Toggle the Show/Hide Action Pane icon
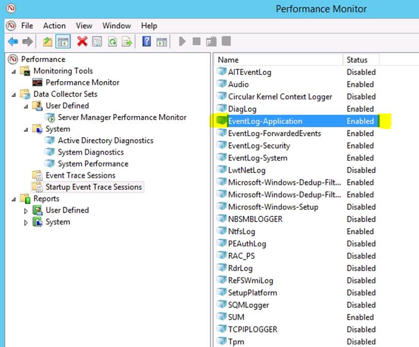The height and width of the screenshot is (347, 419). click(161, 42)
